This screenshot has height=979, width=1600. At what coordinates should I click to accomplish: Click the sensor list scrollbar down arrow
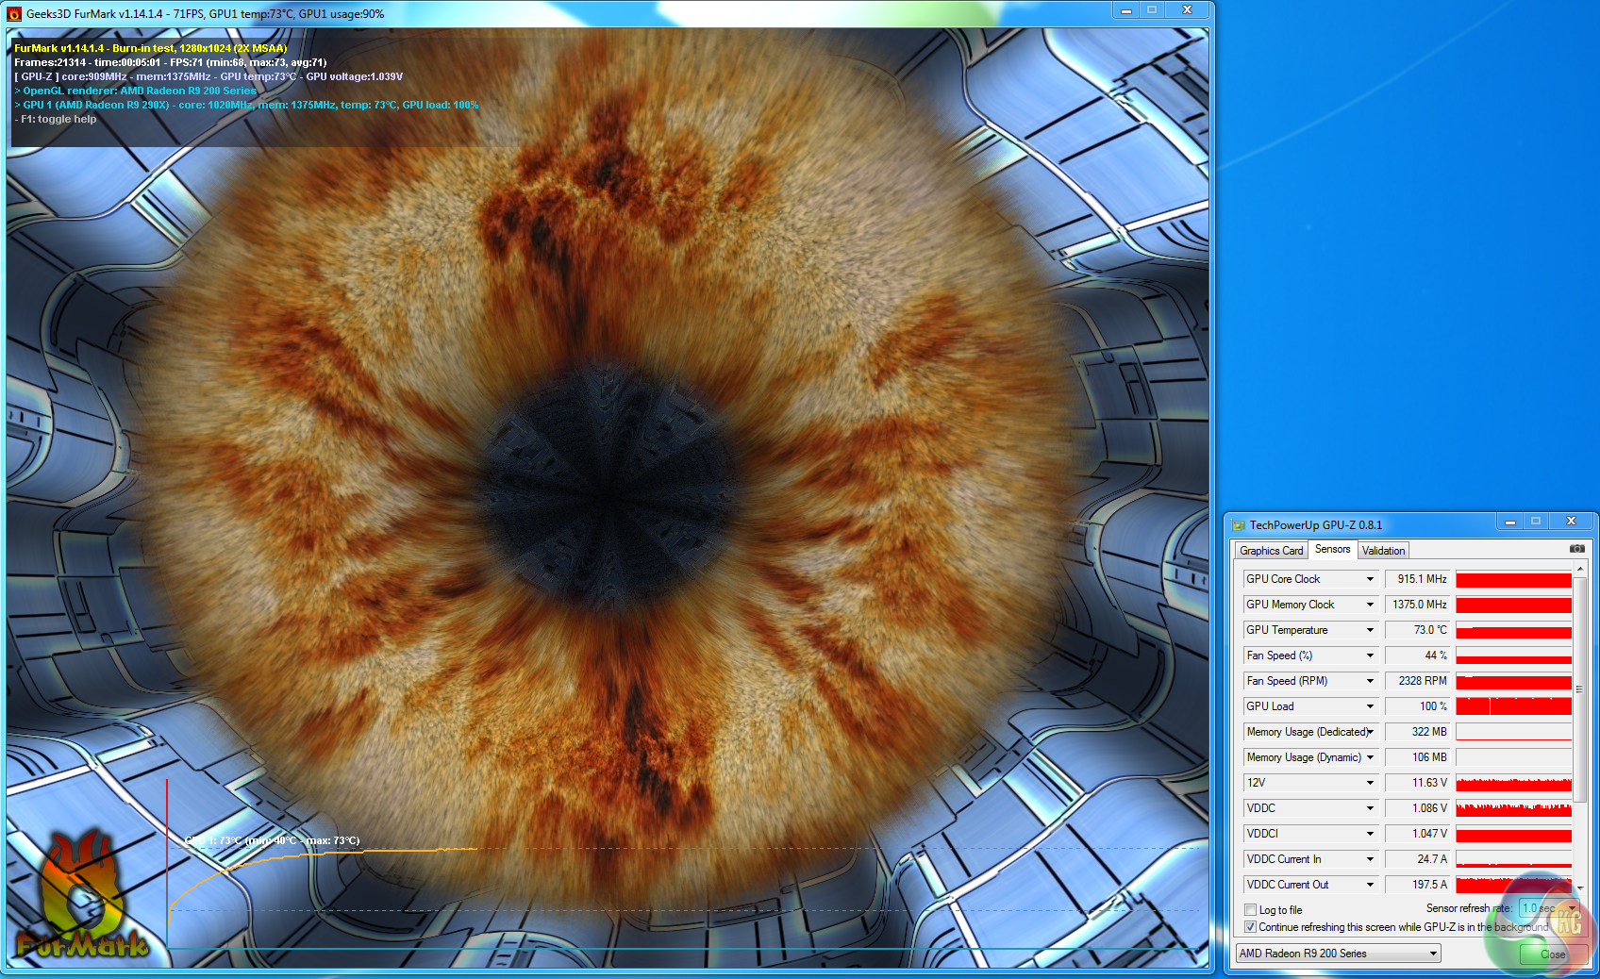point(1579,888)
